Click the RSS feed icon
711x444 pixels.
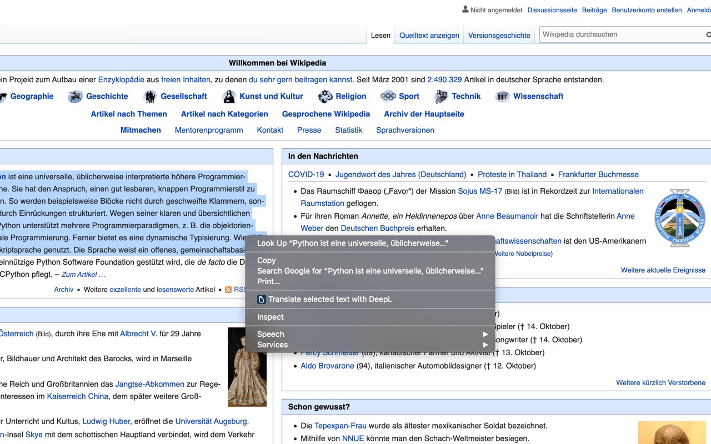pos(228,290)
